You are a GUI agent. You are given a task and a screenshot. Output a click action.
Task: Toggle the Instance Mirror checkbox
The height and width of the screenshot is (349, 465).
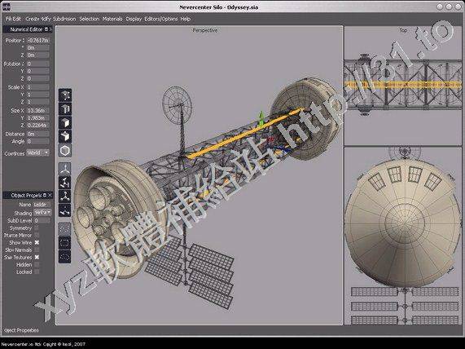pyautogui.click(x=37, y=235)
